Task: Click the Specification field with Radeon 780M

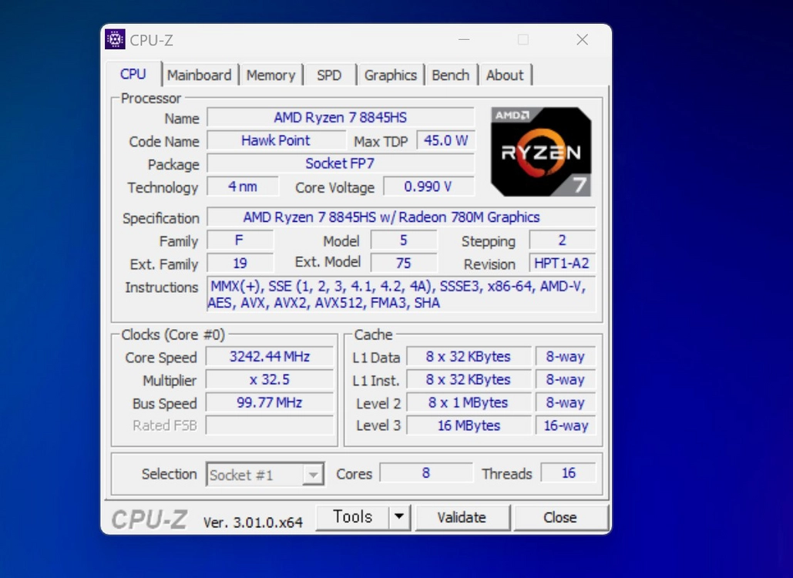Action: [401, 217]
